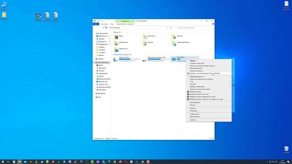Open the Videos folder icon in Folders section
Viewport: 292px width, 164px height.
116,37
